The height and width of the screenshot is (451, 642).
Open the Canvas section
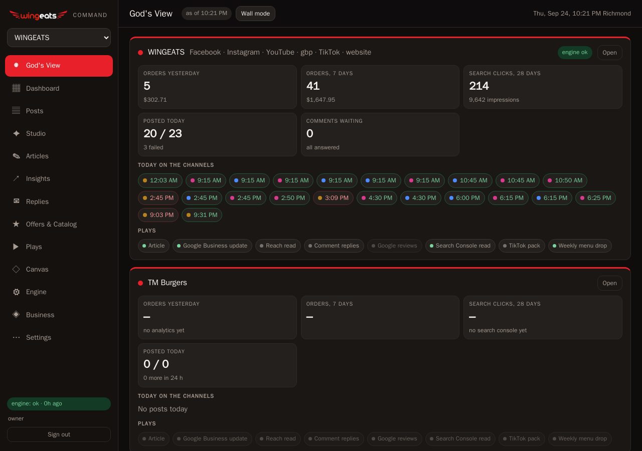pos(59,269)
